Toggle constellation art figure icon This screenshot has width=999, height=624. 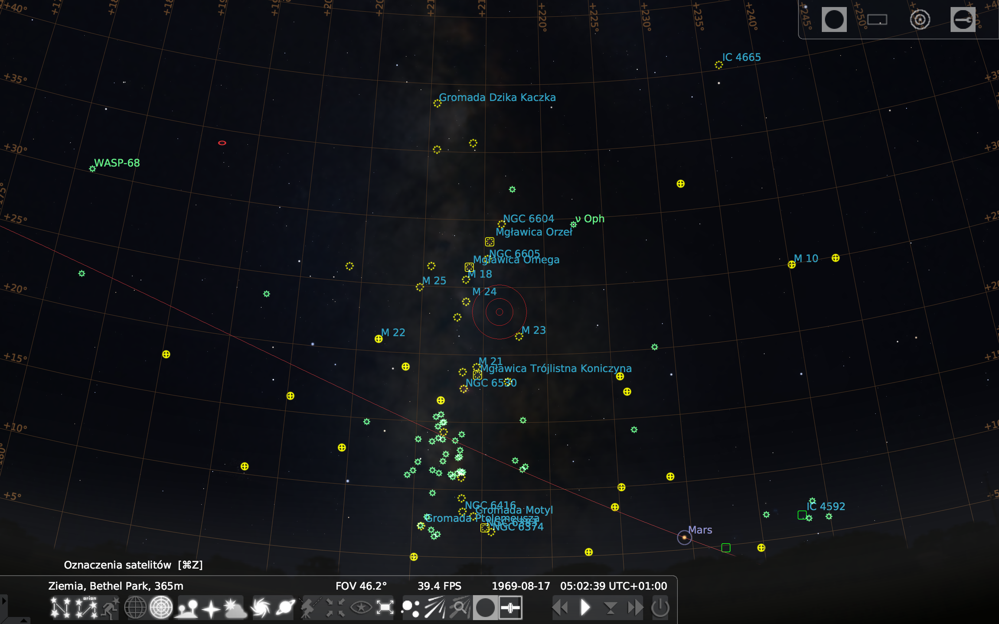point(111,608)
